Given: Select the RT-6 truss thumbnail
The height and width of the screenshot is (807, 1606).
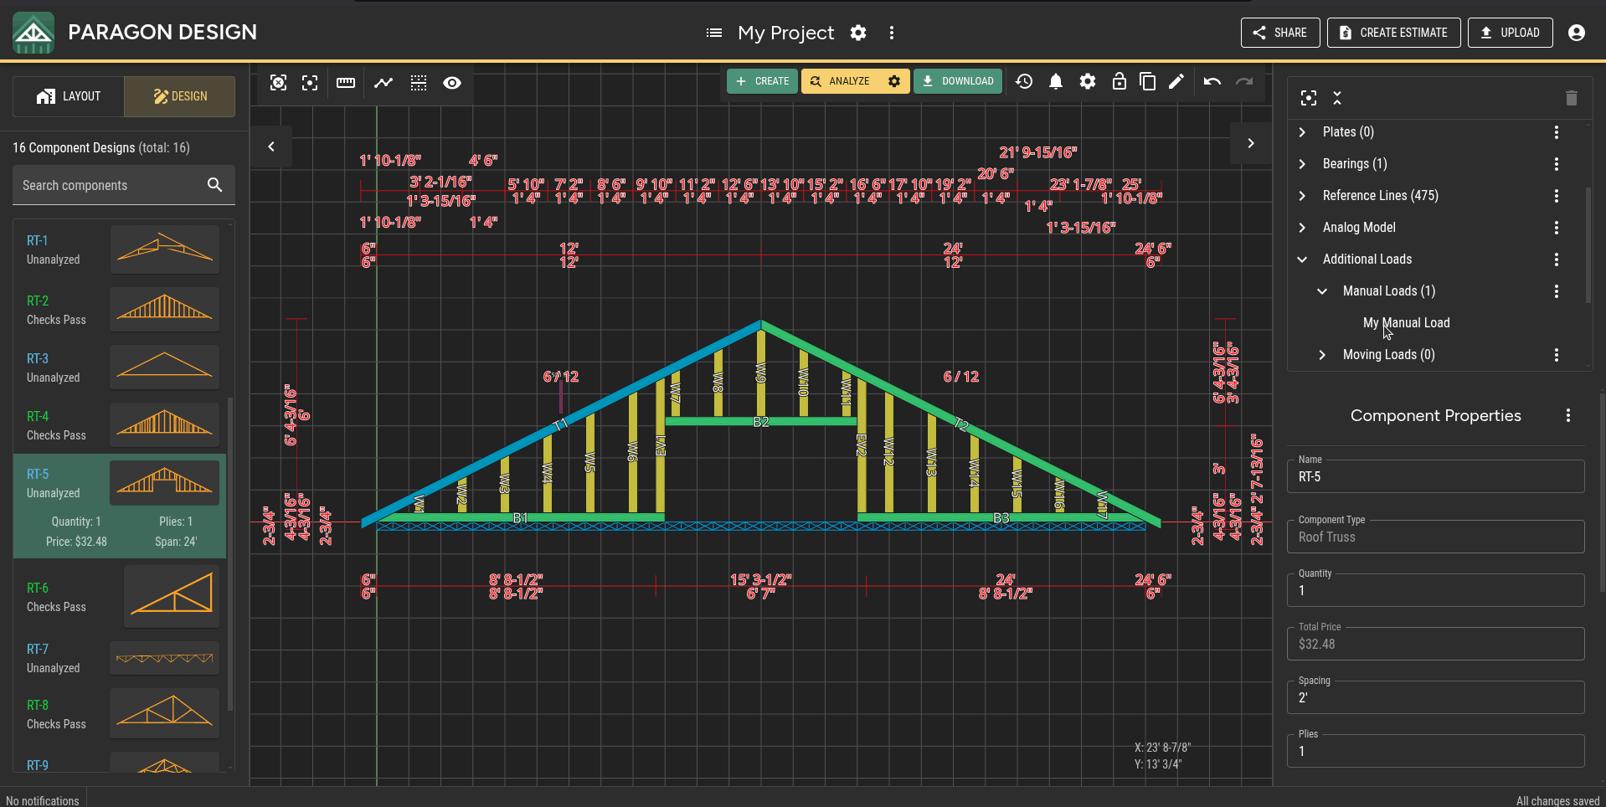Looking at the screenshot, I should click(172, 596).
